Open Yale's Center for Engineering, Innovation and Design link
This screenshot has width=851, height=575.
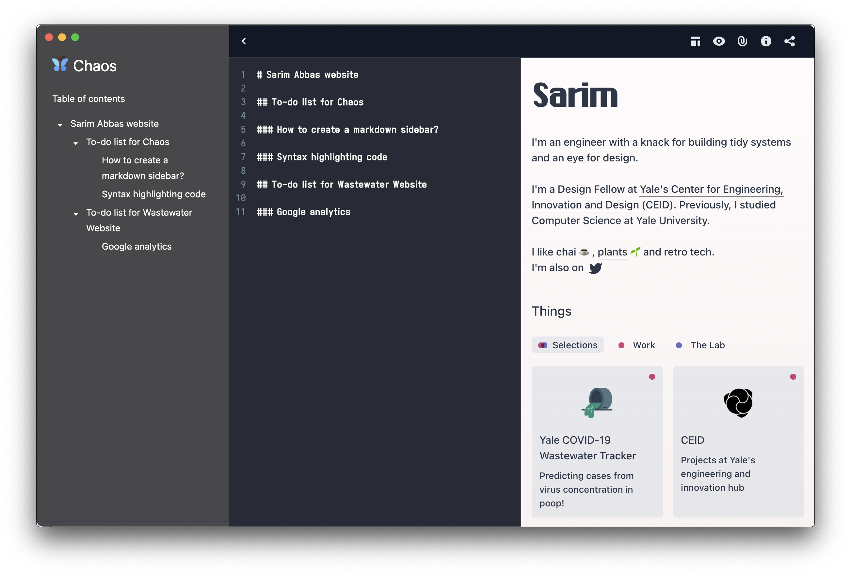coord(657,197)
